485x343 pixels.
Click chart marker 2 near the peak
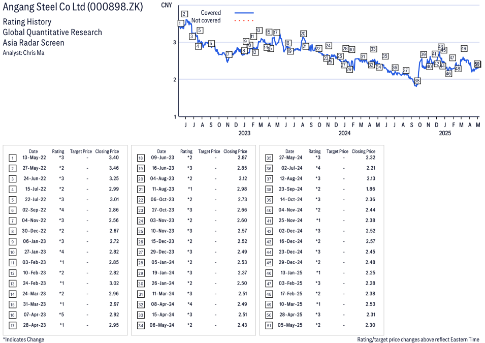[184, 14]
